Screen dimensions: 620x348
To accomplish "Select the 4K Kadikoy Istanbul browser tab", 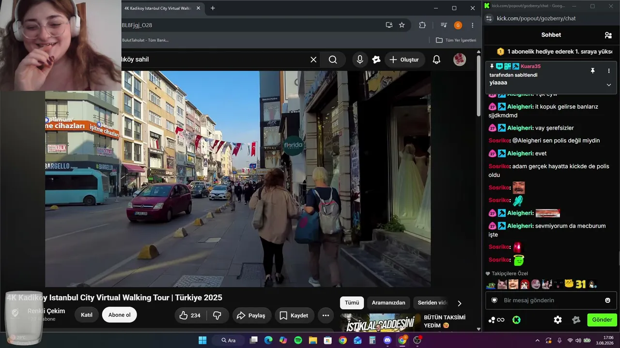I will pyautogui.click(x=158, y=8).
